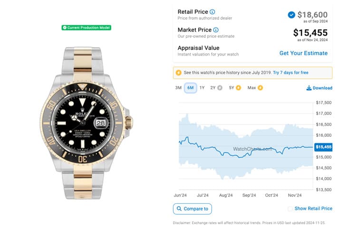
Task: Click the Rolex Sea-Dweller watch image
Action: pos(87,123)
